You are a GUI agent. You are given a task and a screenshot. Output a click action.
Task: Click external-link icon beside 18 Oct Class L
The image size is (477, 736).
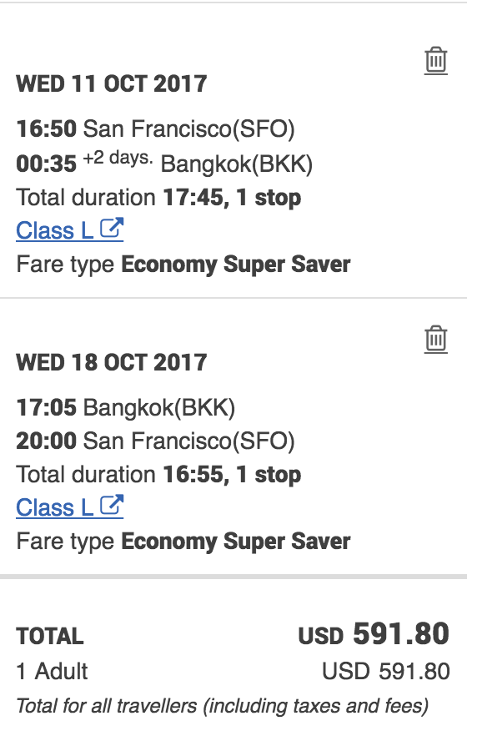[112, 505]
